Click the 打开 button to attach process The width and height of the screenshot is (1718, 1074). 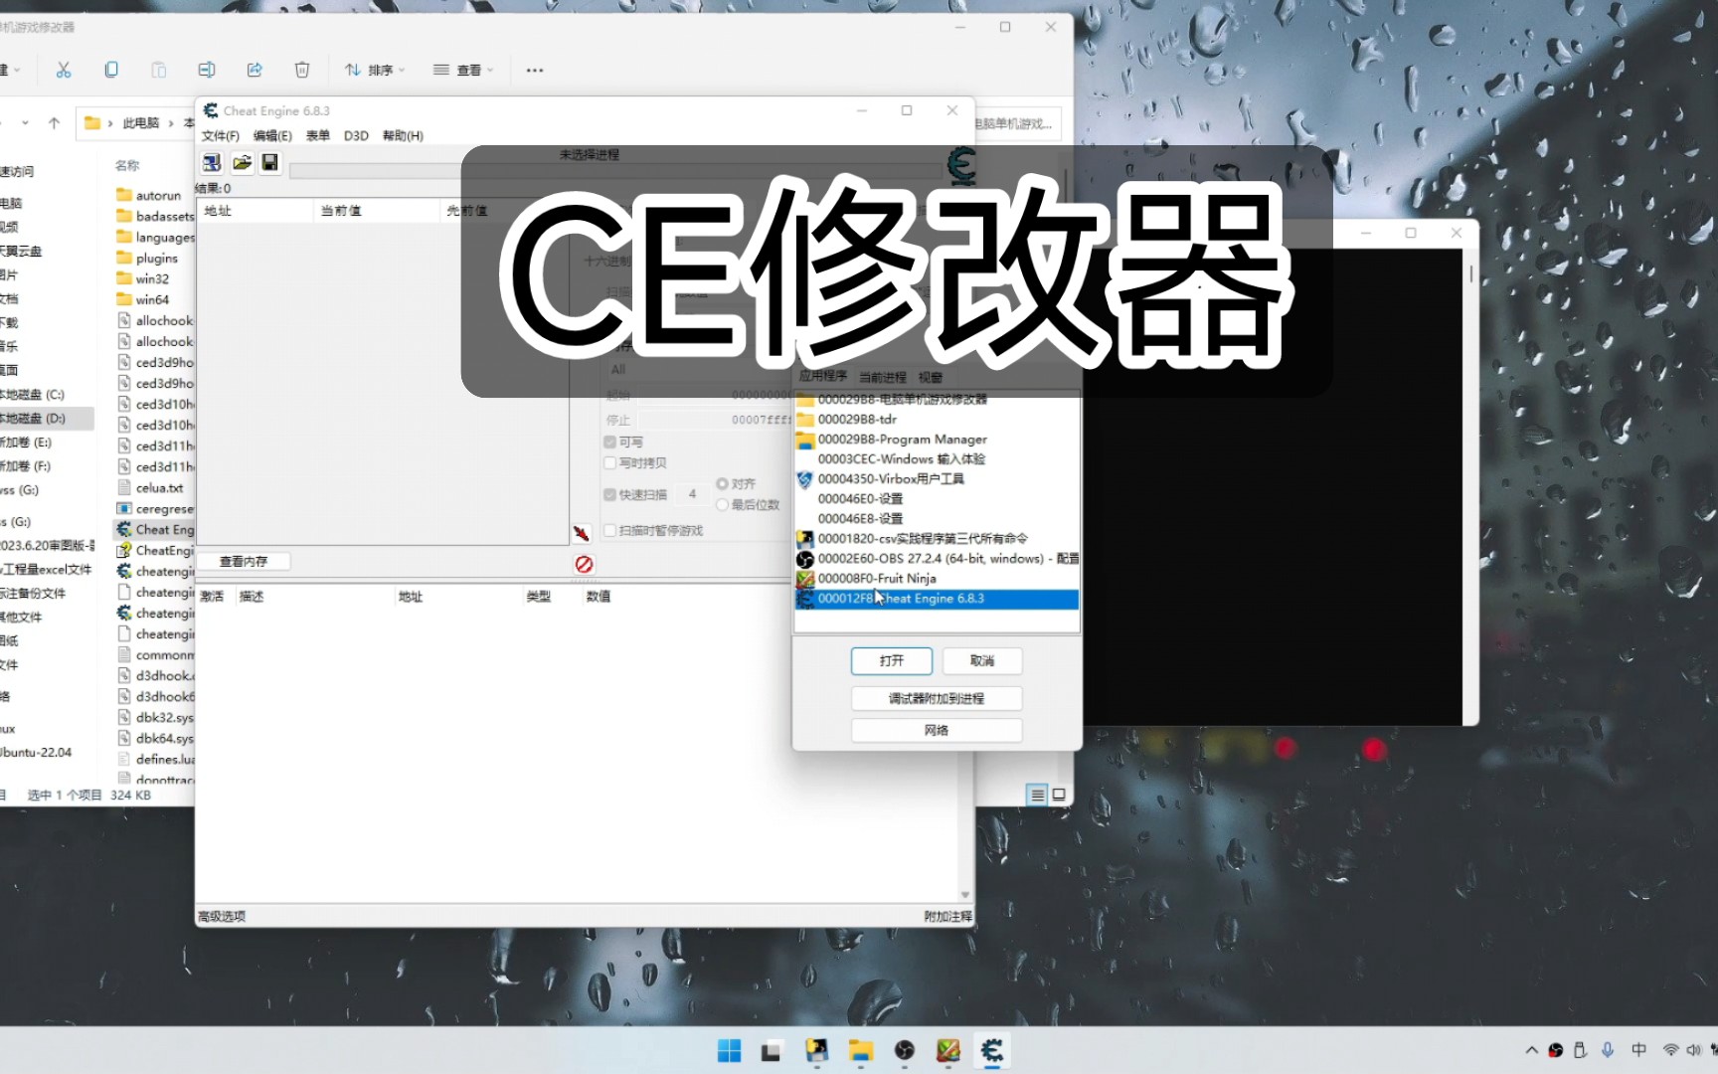890,660
